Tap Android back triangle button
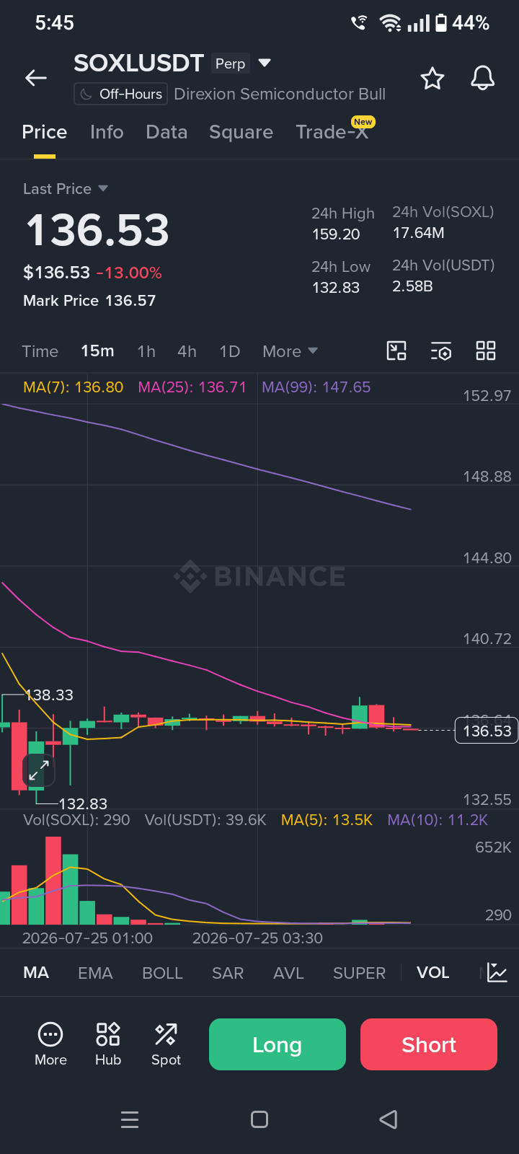This screenshot has width=519, height=1154. pos(389,1119)
